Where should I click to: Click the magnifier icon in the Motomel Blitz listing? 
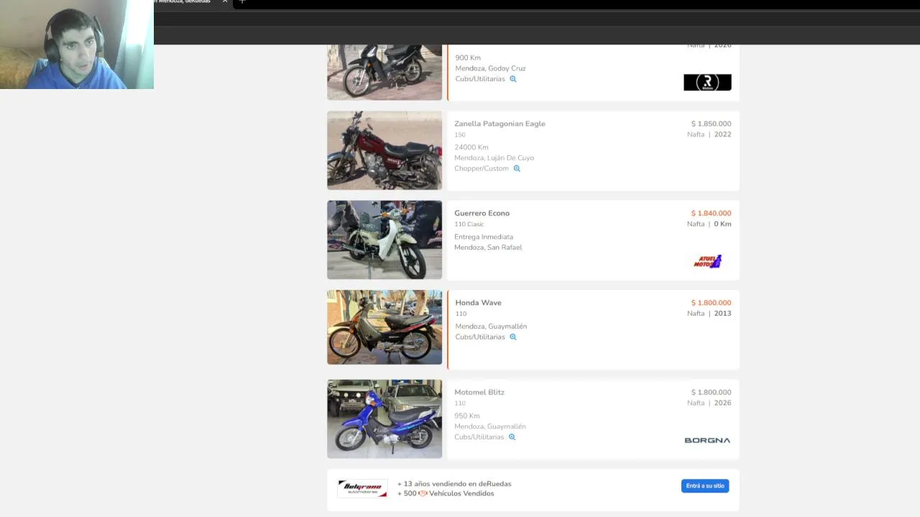point(512,437)
